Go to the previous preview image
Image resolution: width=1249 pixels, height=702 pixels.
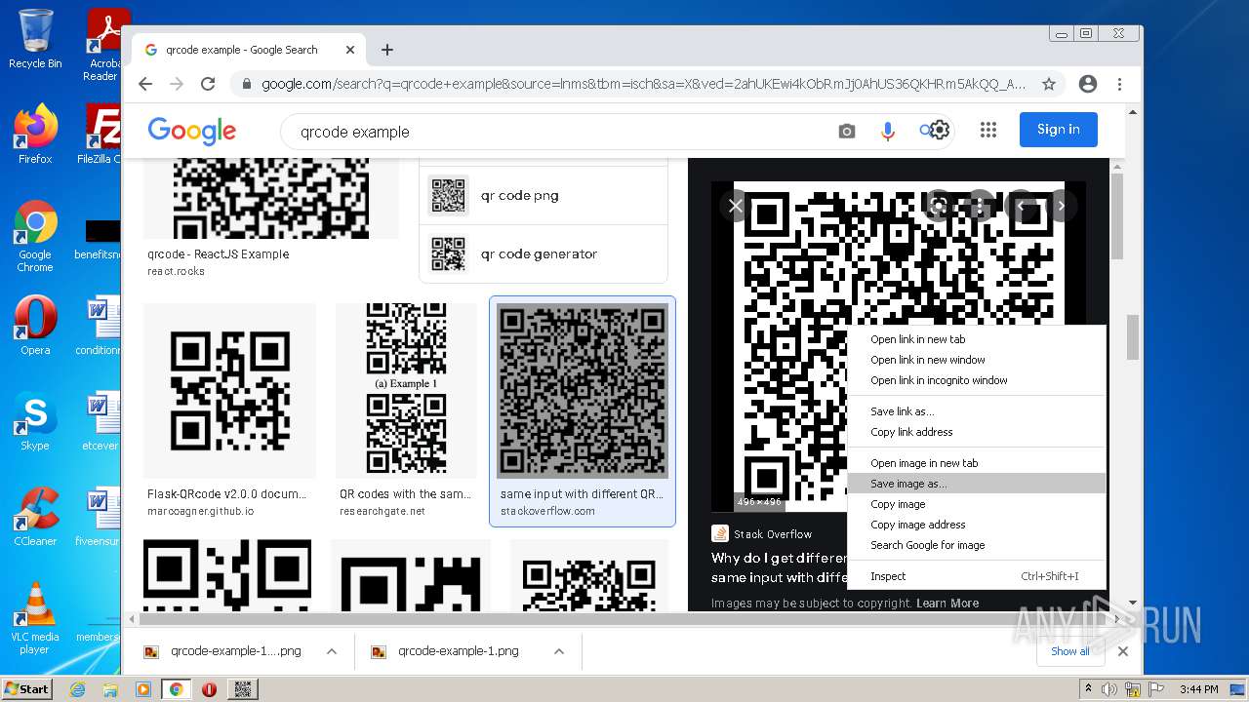pos(1021,206)
